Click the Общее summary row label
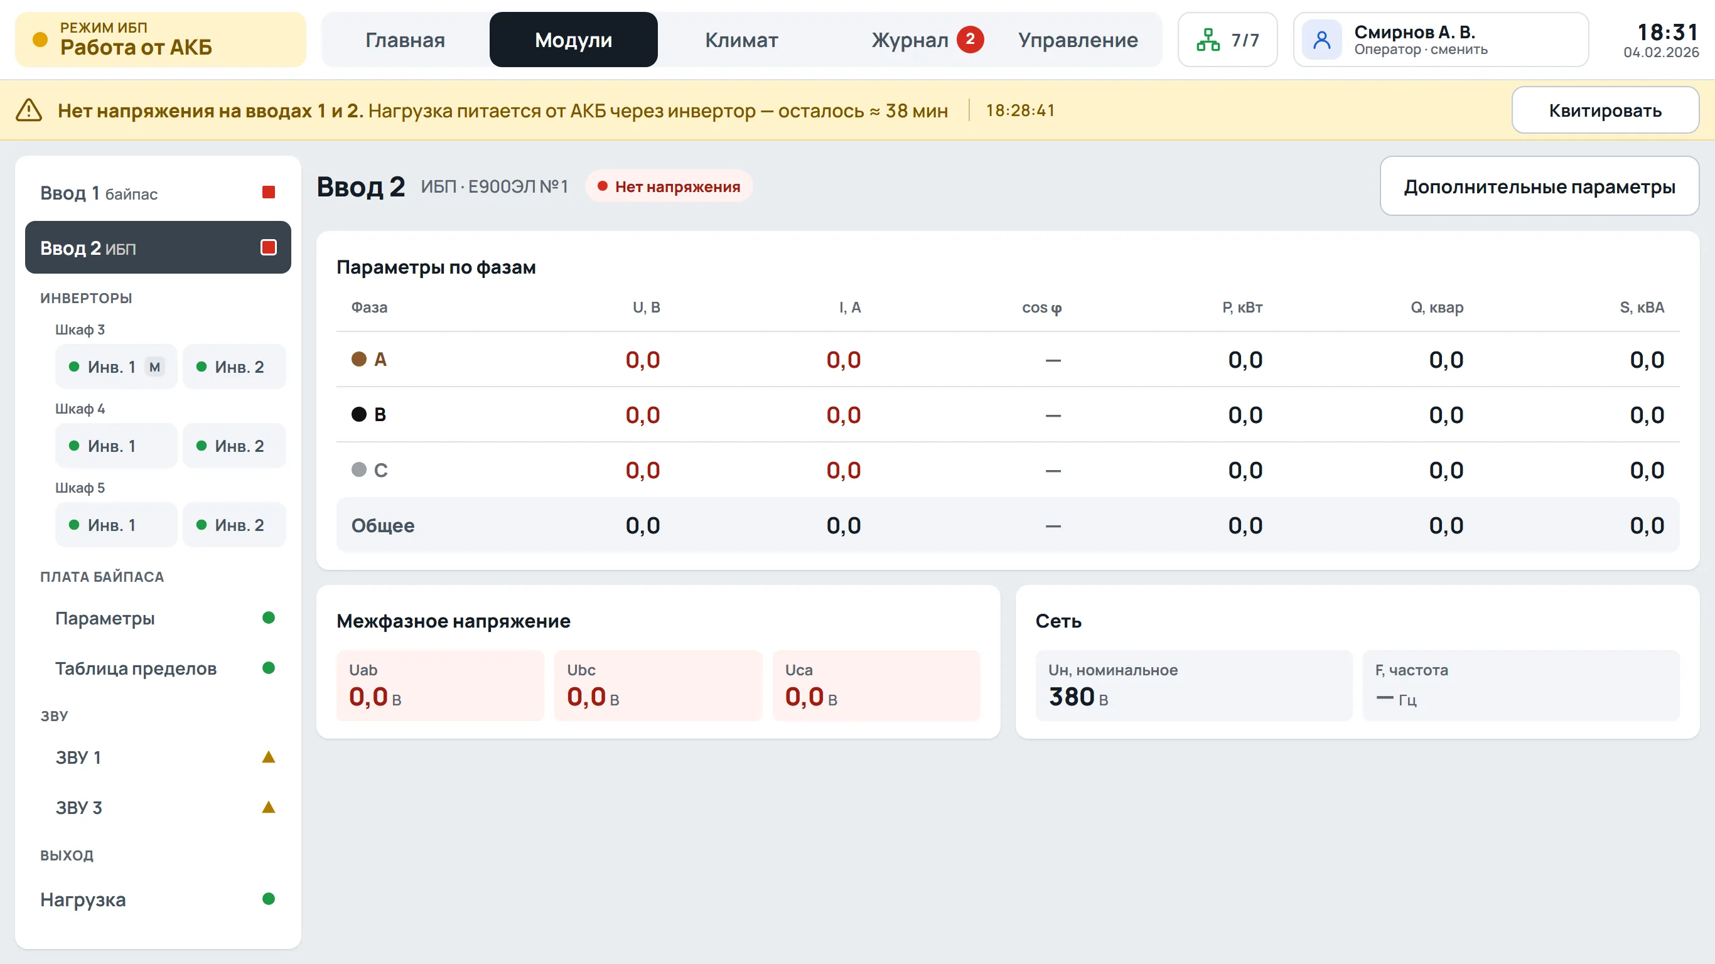Screen dimensions: 1715x964 point(383,525)
